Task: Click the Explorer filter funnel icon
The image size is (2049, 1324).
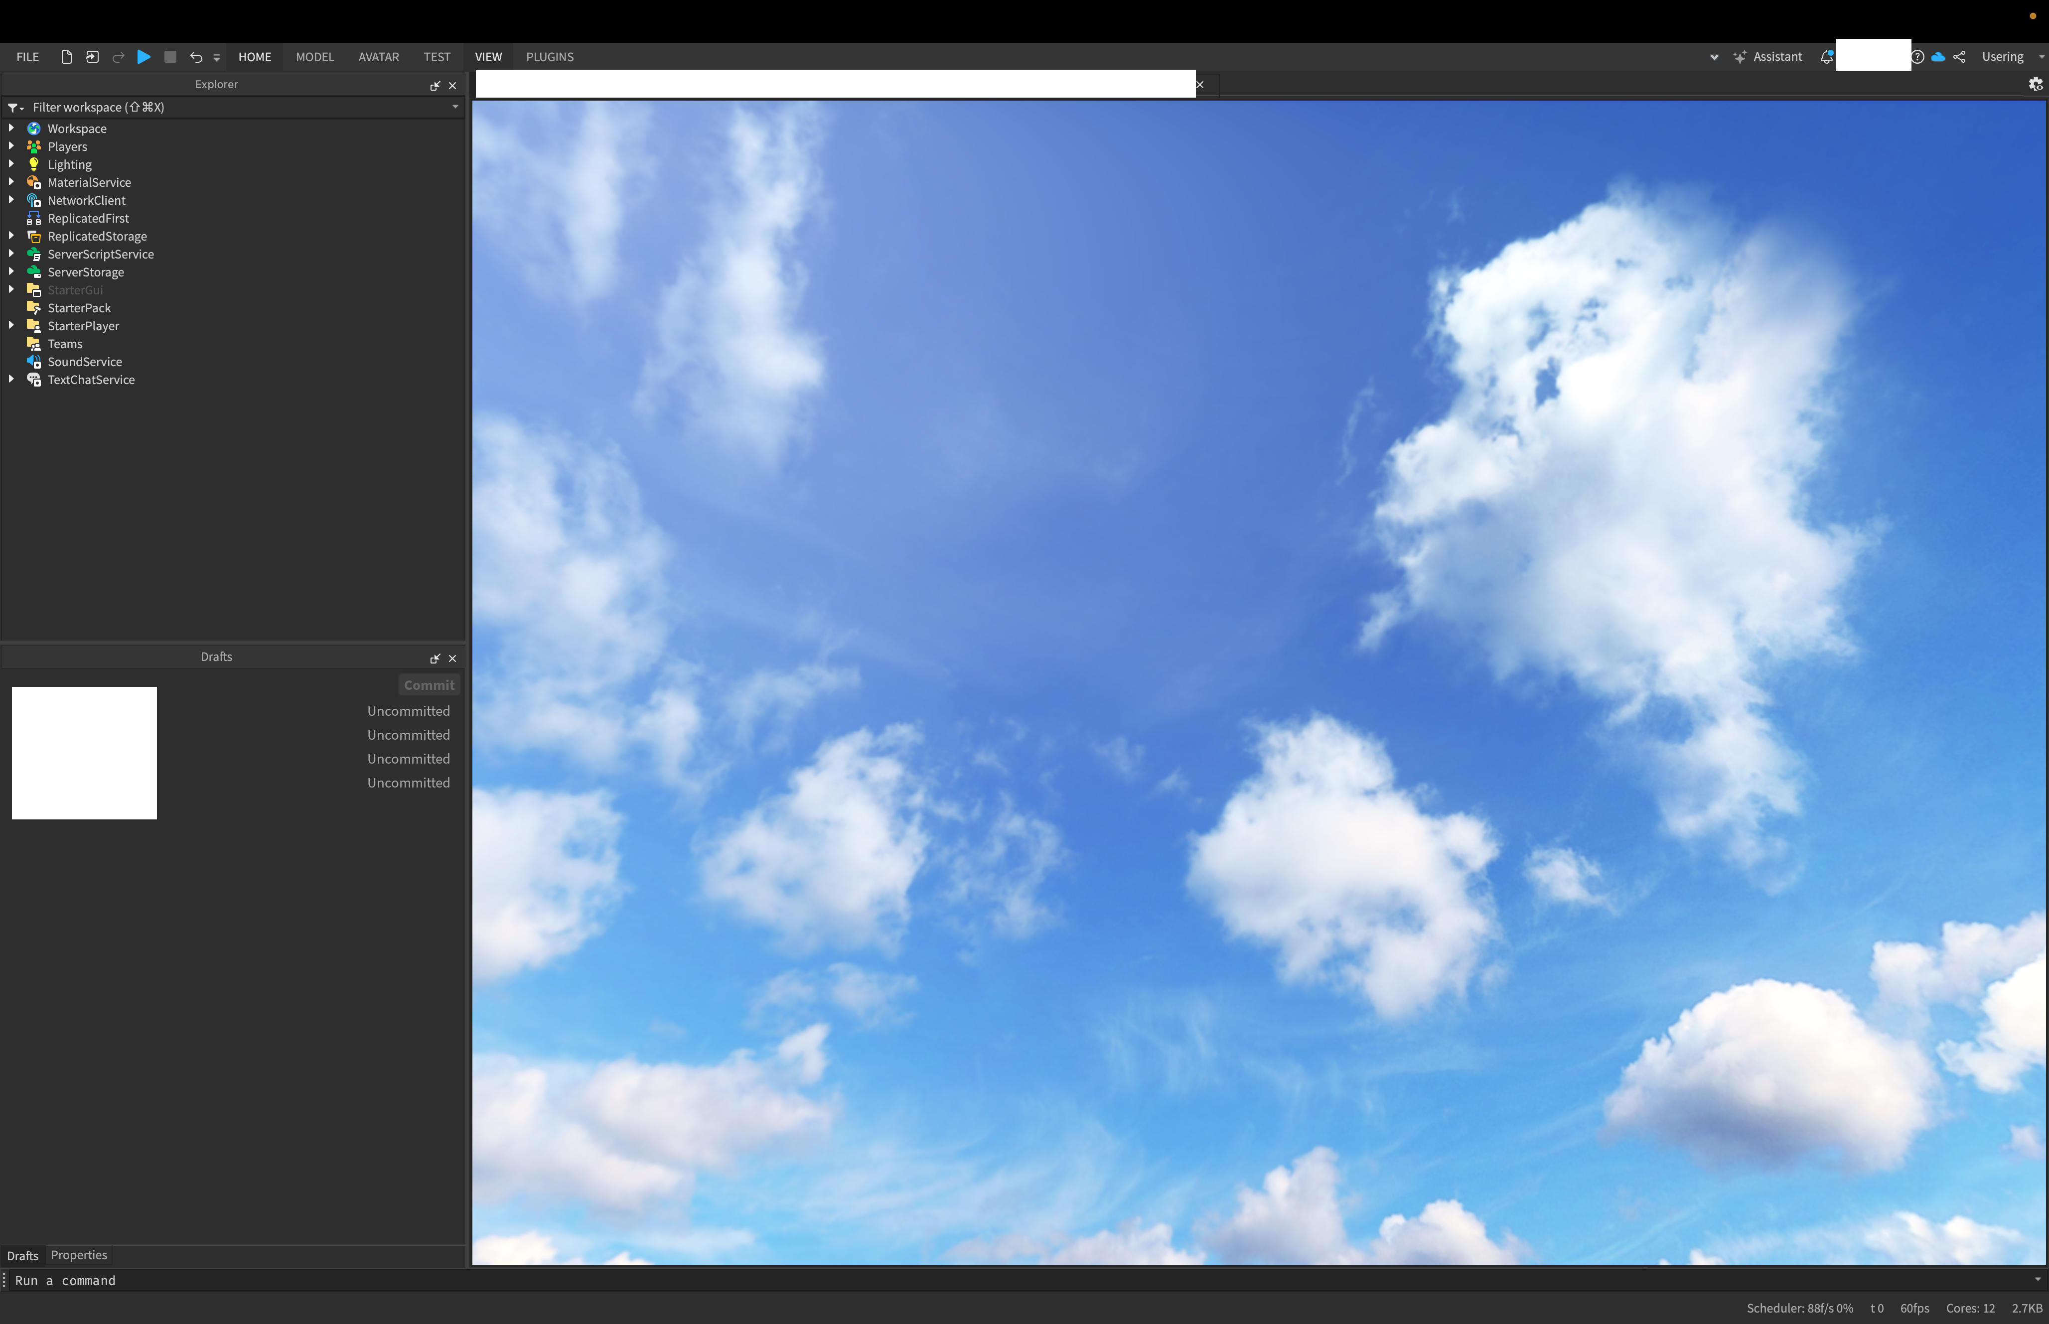Action: 14,108
